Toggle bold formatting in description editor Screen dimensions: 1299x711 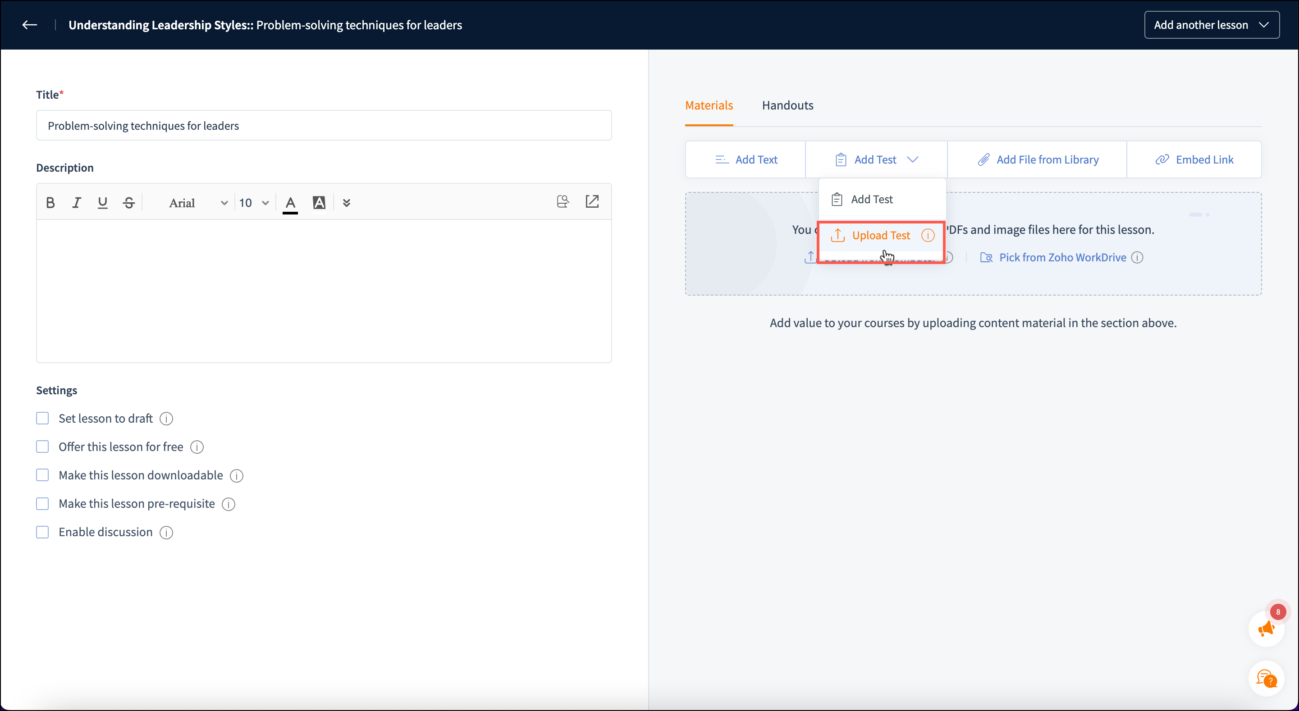pos(50,203)
